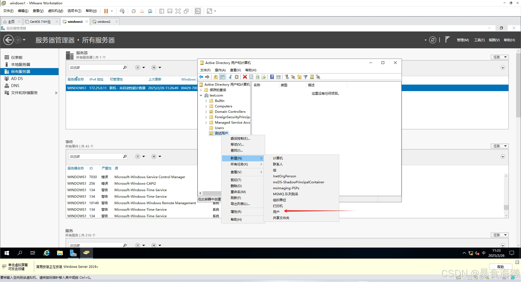The width and height of the screenshot is (521, 282).
Task: Expand the Computers container node
Action: pyautogui.click(x=206, y=106)
